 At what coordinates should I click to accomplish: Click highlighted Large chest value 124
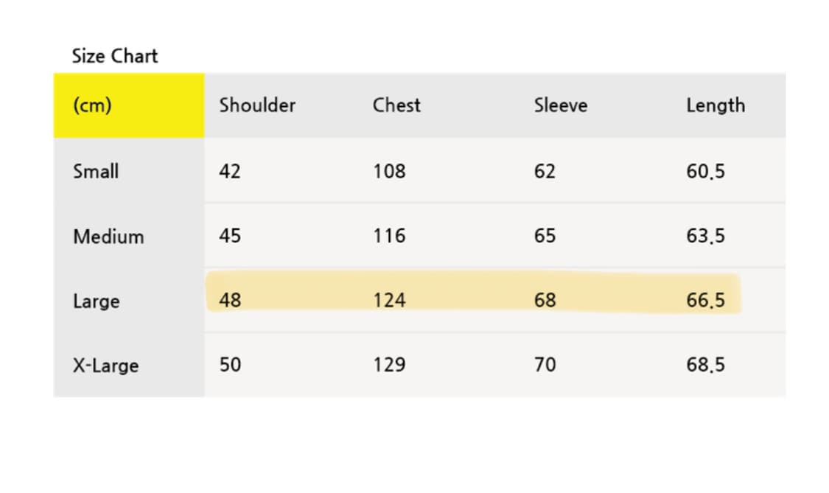(389, 301)
